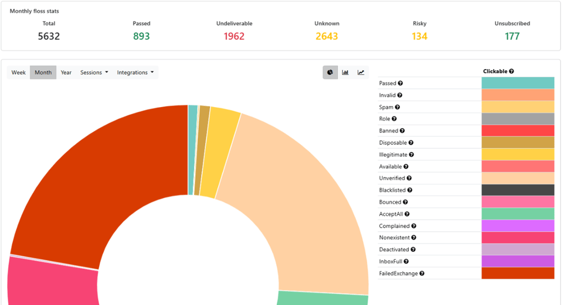Click the dark Blacklisted color swatch
The height and width of the screenshot is (305, 563).
click(518, 190)
